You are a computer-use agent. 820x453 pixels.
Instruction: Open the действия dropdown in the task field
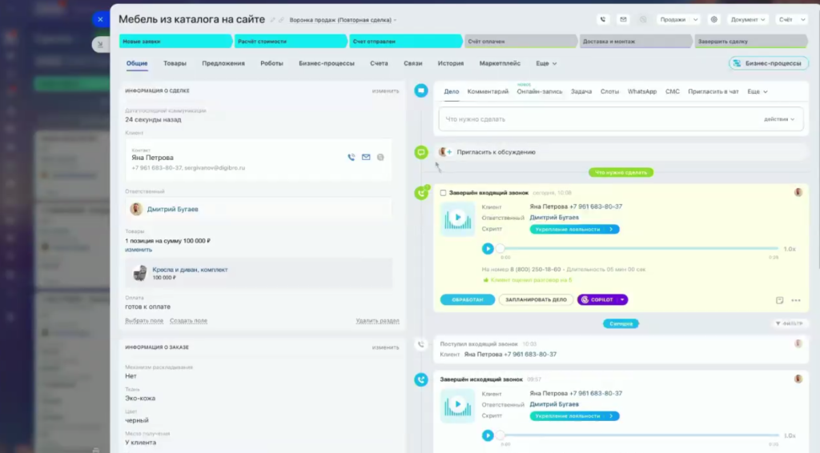click(779, 119)
